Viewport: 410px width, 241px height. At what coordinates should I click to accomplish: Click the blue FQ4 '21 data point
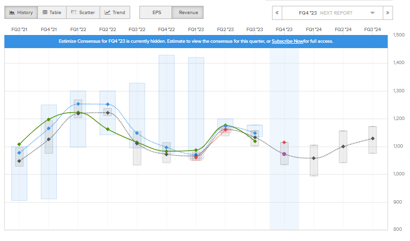pyautogui.click(x=49, y=128)
